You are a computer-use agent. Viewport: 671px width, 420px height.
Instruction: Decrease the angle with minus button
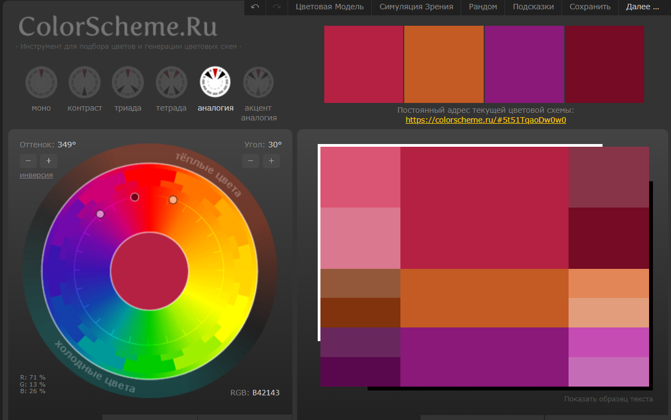point(251,161)
